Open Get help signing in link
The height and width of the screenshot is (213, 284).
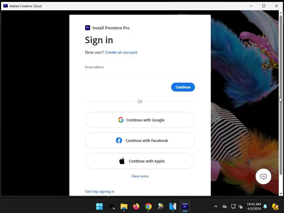coord(100,191)
